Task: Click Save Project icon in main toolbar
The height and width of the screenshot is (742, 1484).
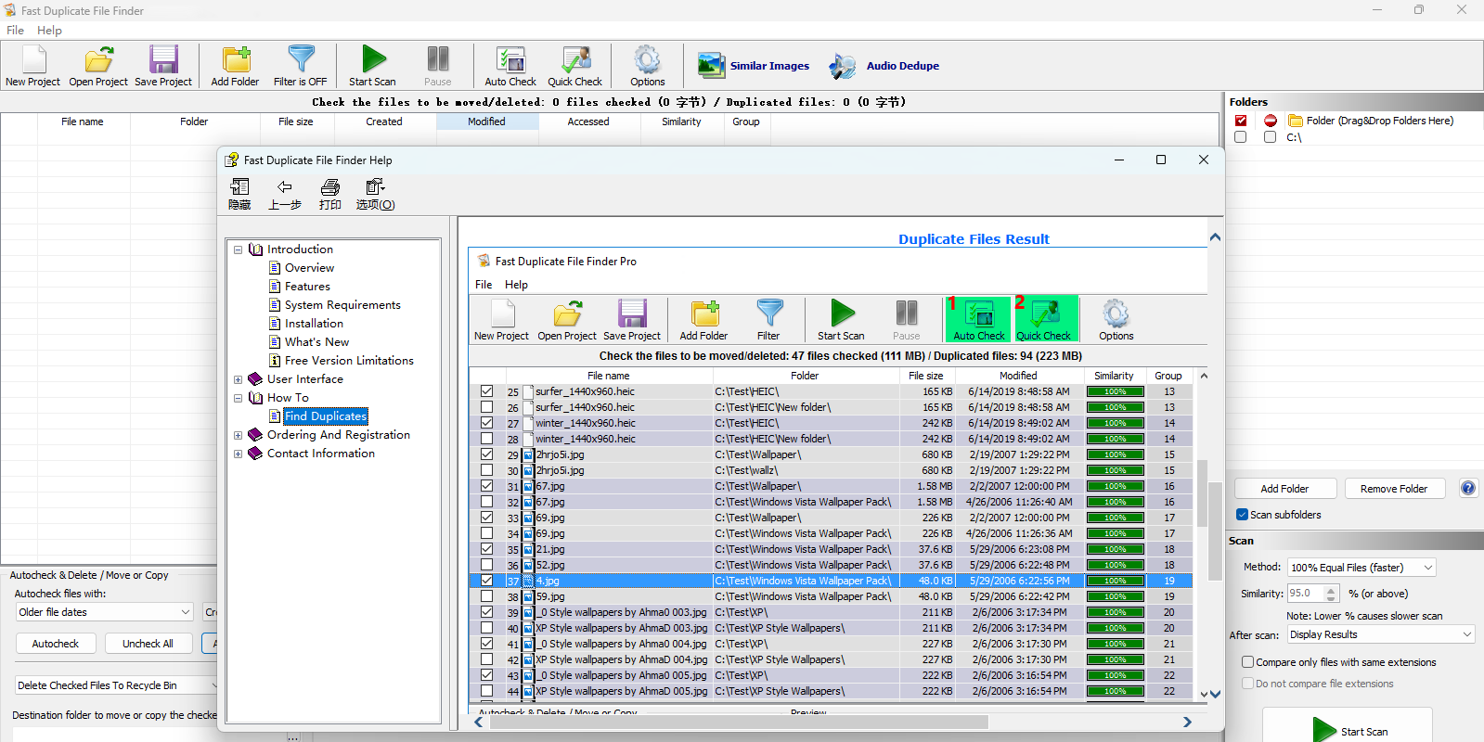Action: (x=163, y=59)
